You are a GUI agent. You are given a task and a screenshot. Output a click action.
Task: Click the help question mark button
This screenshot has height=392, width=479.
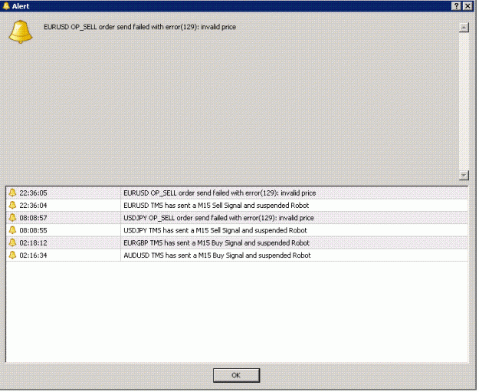(458, 6)
